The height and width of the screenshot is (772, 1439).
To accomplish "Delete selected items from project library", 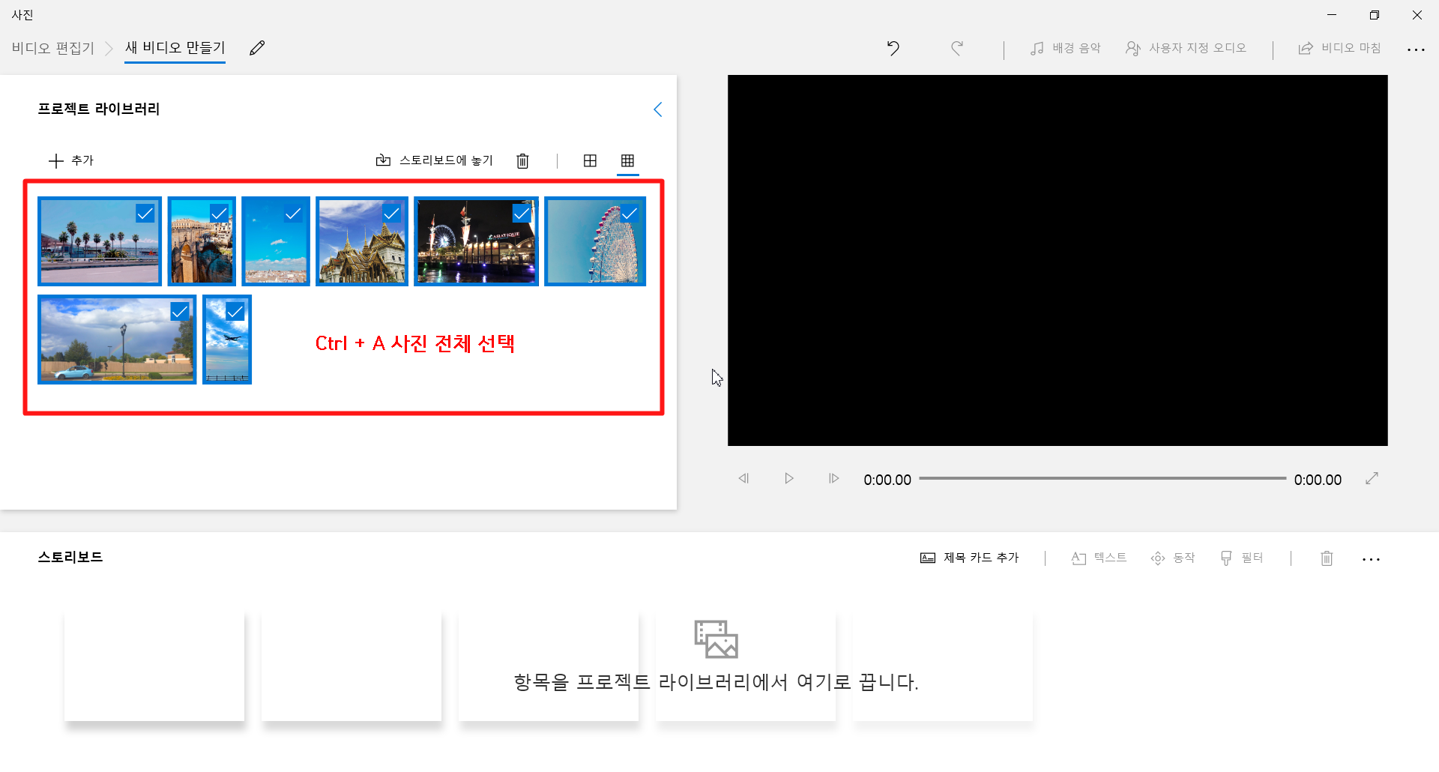I will pos(522,160).
